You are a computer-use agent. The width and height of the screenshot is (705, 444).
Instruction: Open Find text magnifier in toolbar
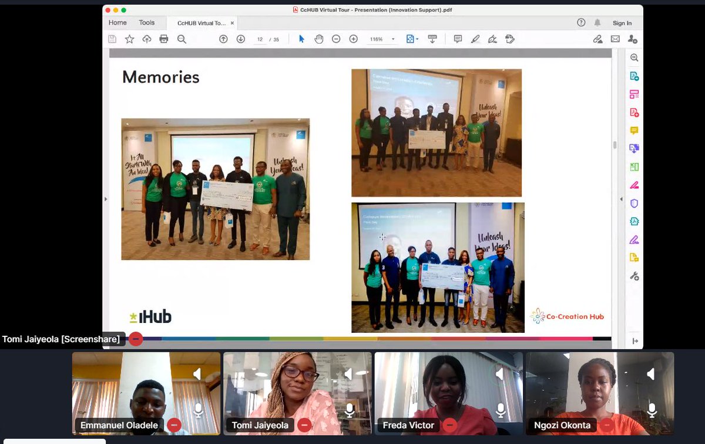tap(182, 39)
